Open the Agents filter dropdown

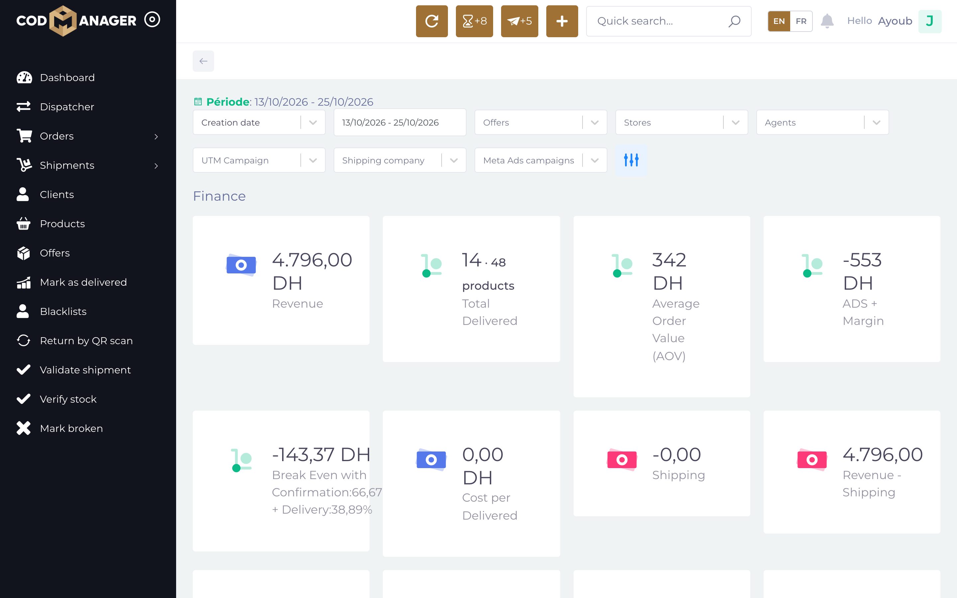[x=822, y=123]
